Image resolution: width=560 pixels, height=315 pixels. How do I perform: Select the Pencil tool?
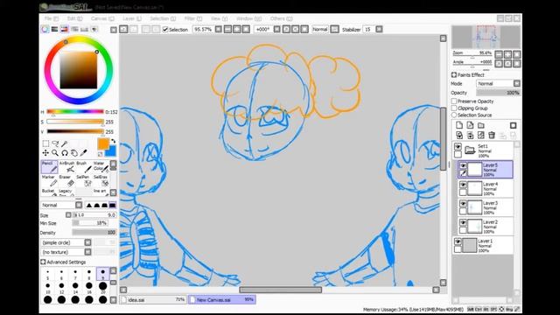(x=49, y=167)
